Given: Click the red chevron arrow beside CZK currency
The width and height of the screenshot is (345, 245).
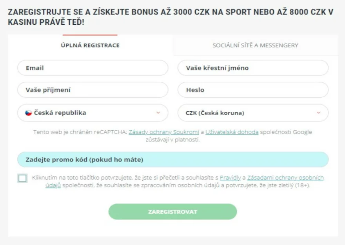Looking at the screenshot, I should [x=318, y=113].
